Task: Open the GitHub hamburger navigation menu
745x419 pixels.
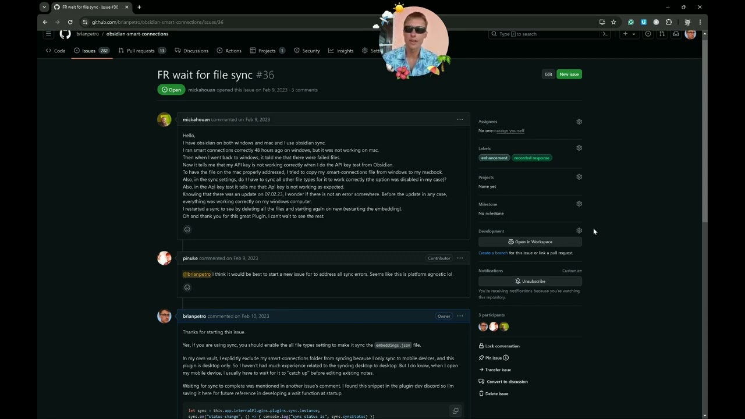Action: tap(48, 34)
